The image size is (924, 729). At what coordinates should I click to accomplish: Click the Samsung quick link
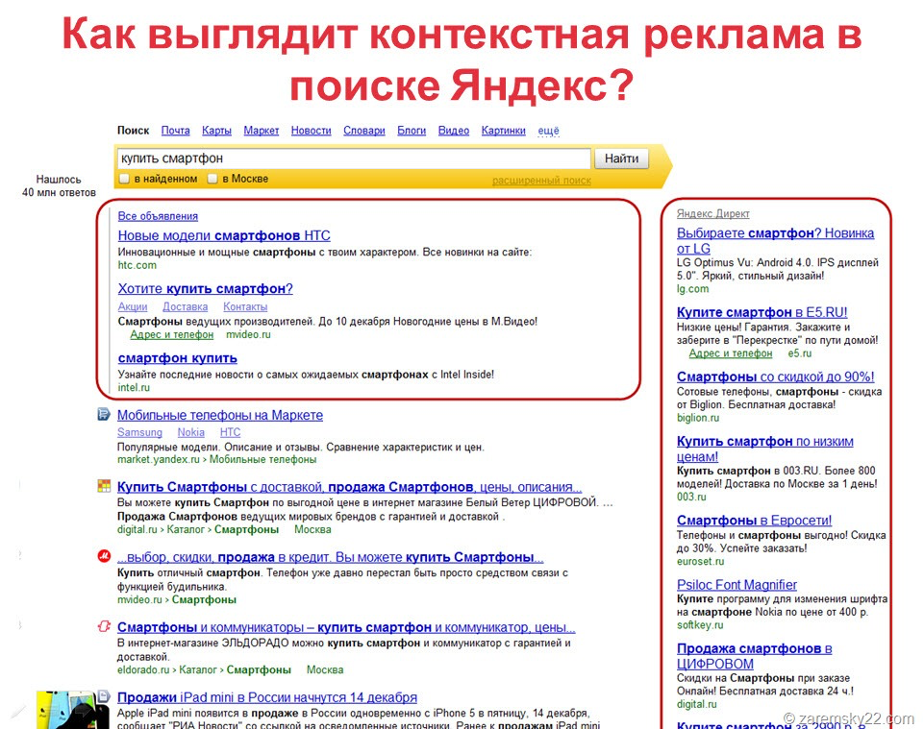(139, 432)
